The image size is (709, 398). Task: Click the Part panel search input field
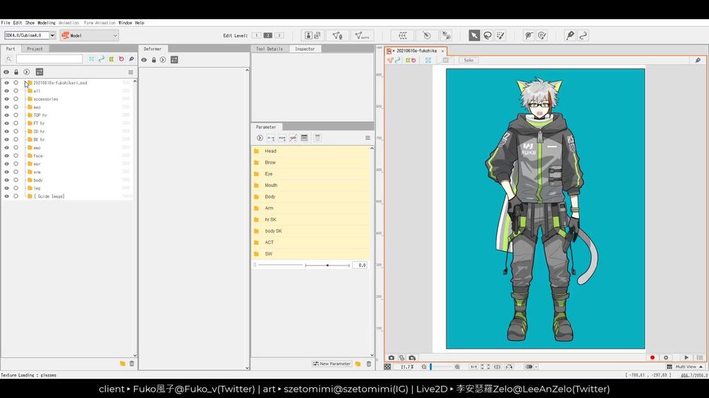(49, 59)
